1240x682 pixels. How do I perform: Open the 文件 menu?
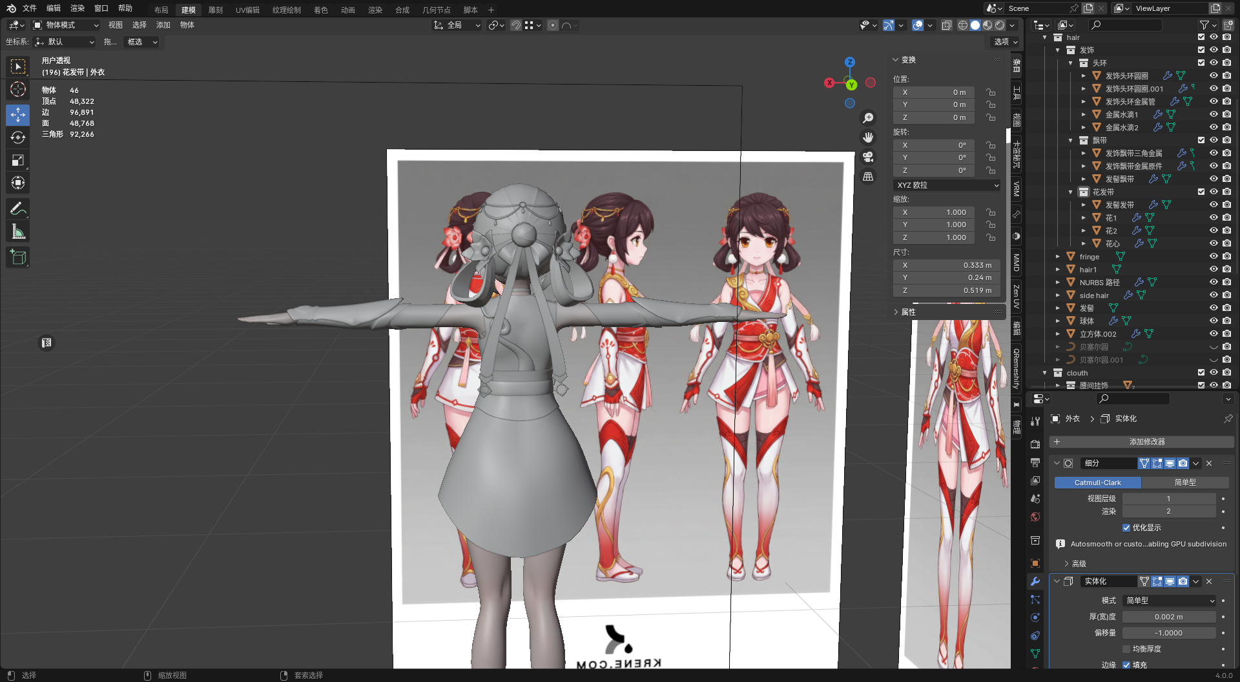[30, 8]
